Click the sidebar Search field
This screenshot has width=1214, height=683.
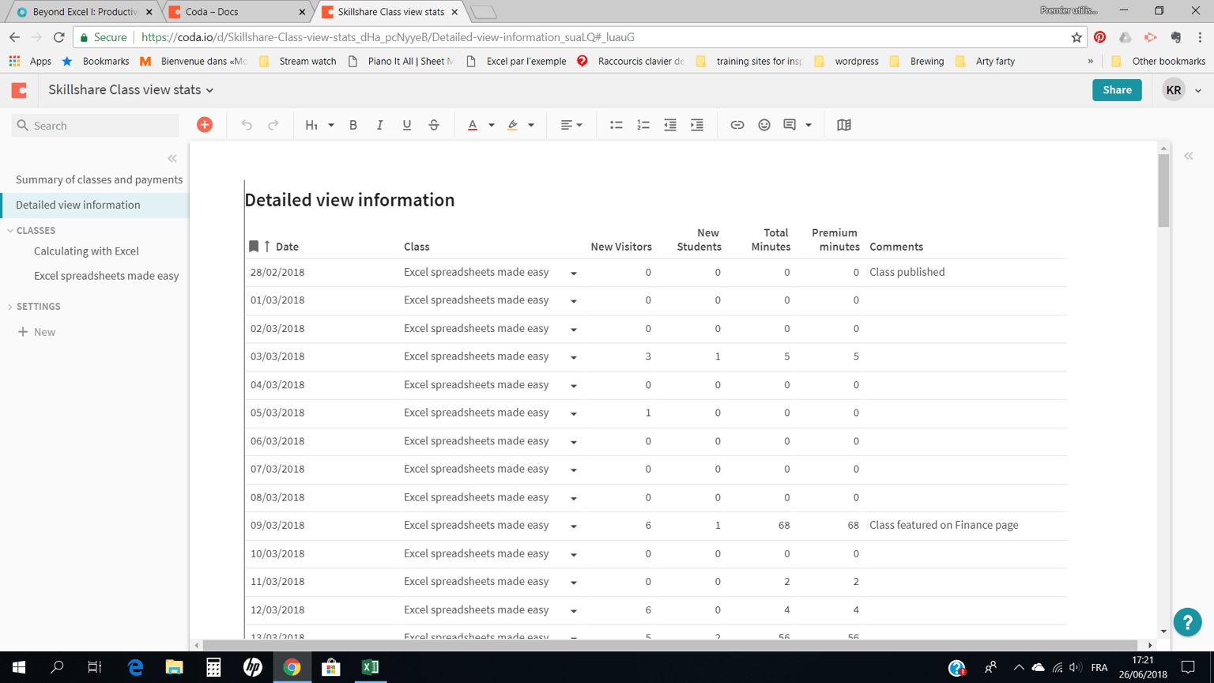click(96, 126)
